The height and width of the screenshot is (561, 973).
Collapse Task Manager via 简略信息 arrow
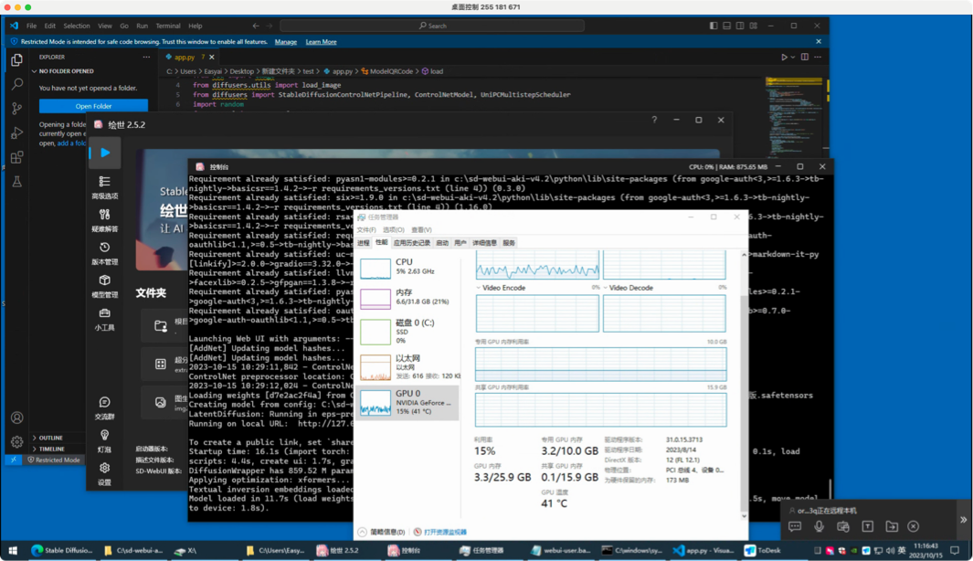coord(363,532)
